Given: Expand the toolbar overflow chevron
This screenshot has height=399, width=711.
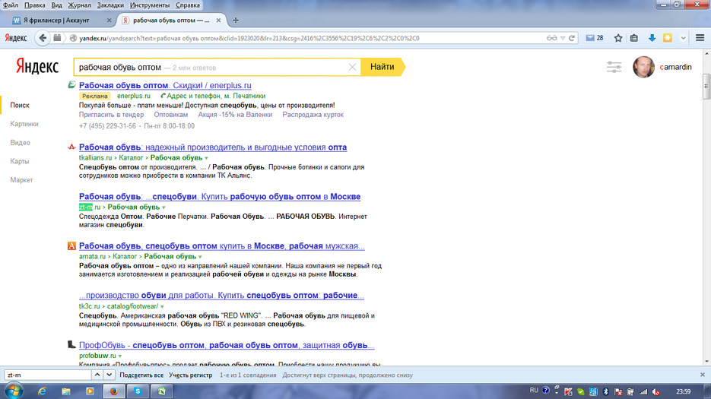Looking at the screenshot, I should click(x=683, y=38).
